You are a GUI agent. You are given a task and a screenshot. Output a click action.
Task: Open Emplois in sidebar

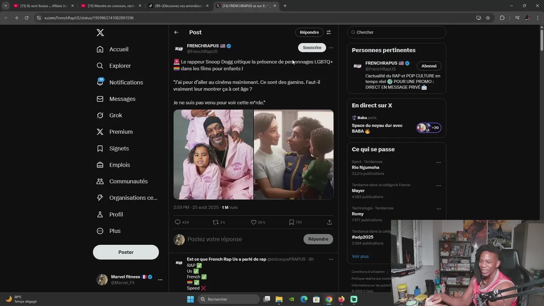[113, 165]
